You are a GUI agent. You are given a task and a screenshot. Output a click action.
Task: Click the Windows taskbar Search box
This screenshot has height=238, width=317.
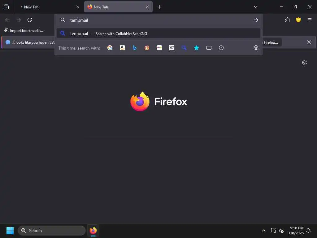pyautogui.click(x=52, y=231)
